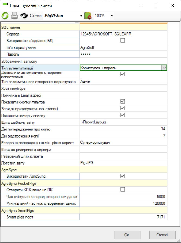Click the Cancel button
The height and width of the screenshot is (243, 181).
(162, 235)
